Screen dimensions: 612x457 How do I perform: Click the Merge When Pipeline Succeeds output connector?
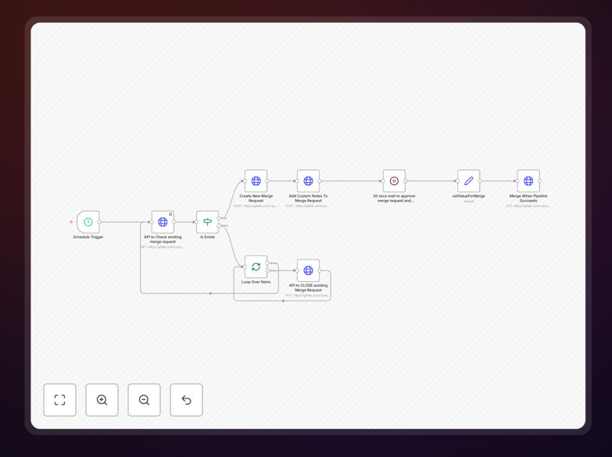point(540,181)
